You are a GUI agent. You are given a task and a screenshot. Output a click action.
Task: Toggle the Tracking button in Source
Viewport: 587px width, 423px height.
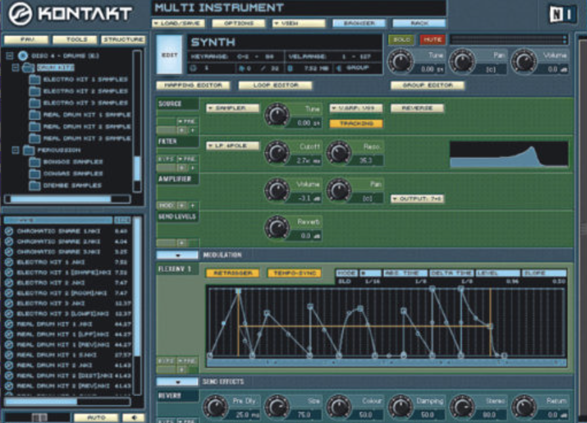(357, 123)
